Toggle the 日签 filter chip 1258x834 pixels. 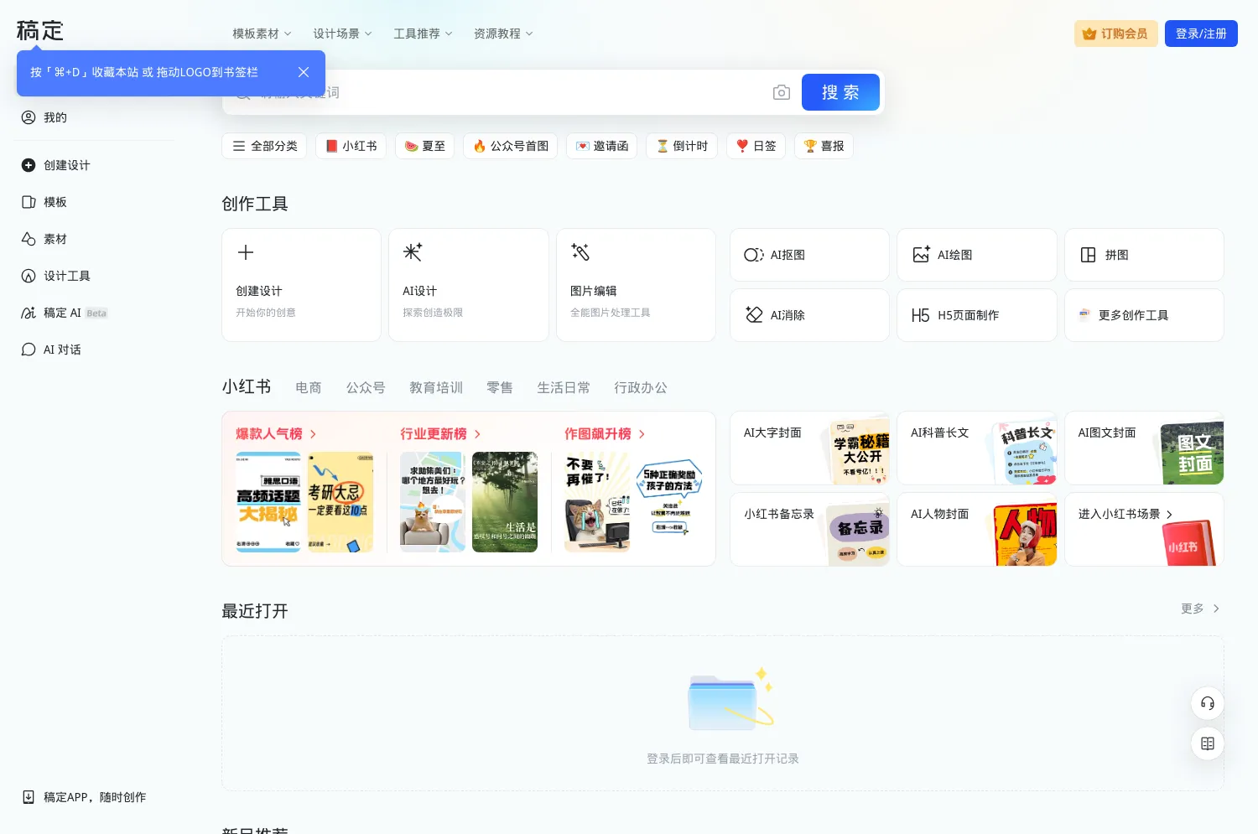[756, 146]
